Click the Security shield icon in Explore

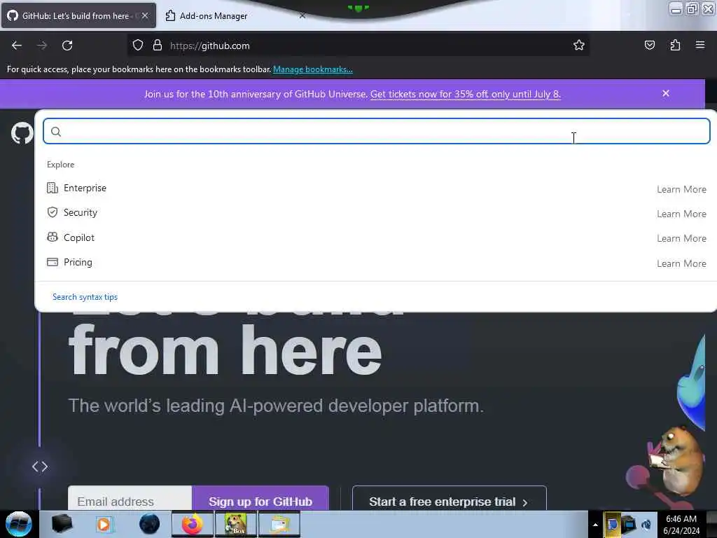click(x=52, y=212)
